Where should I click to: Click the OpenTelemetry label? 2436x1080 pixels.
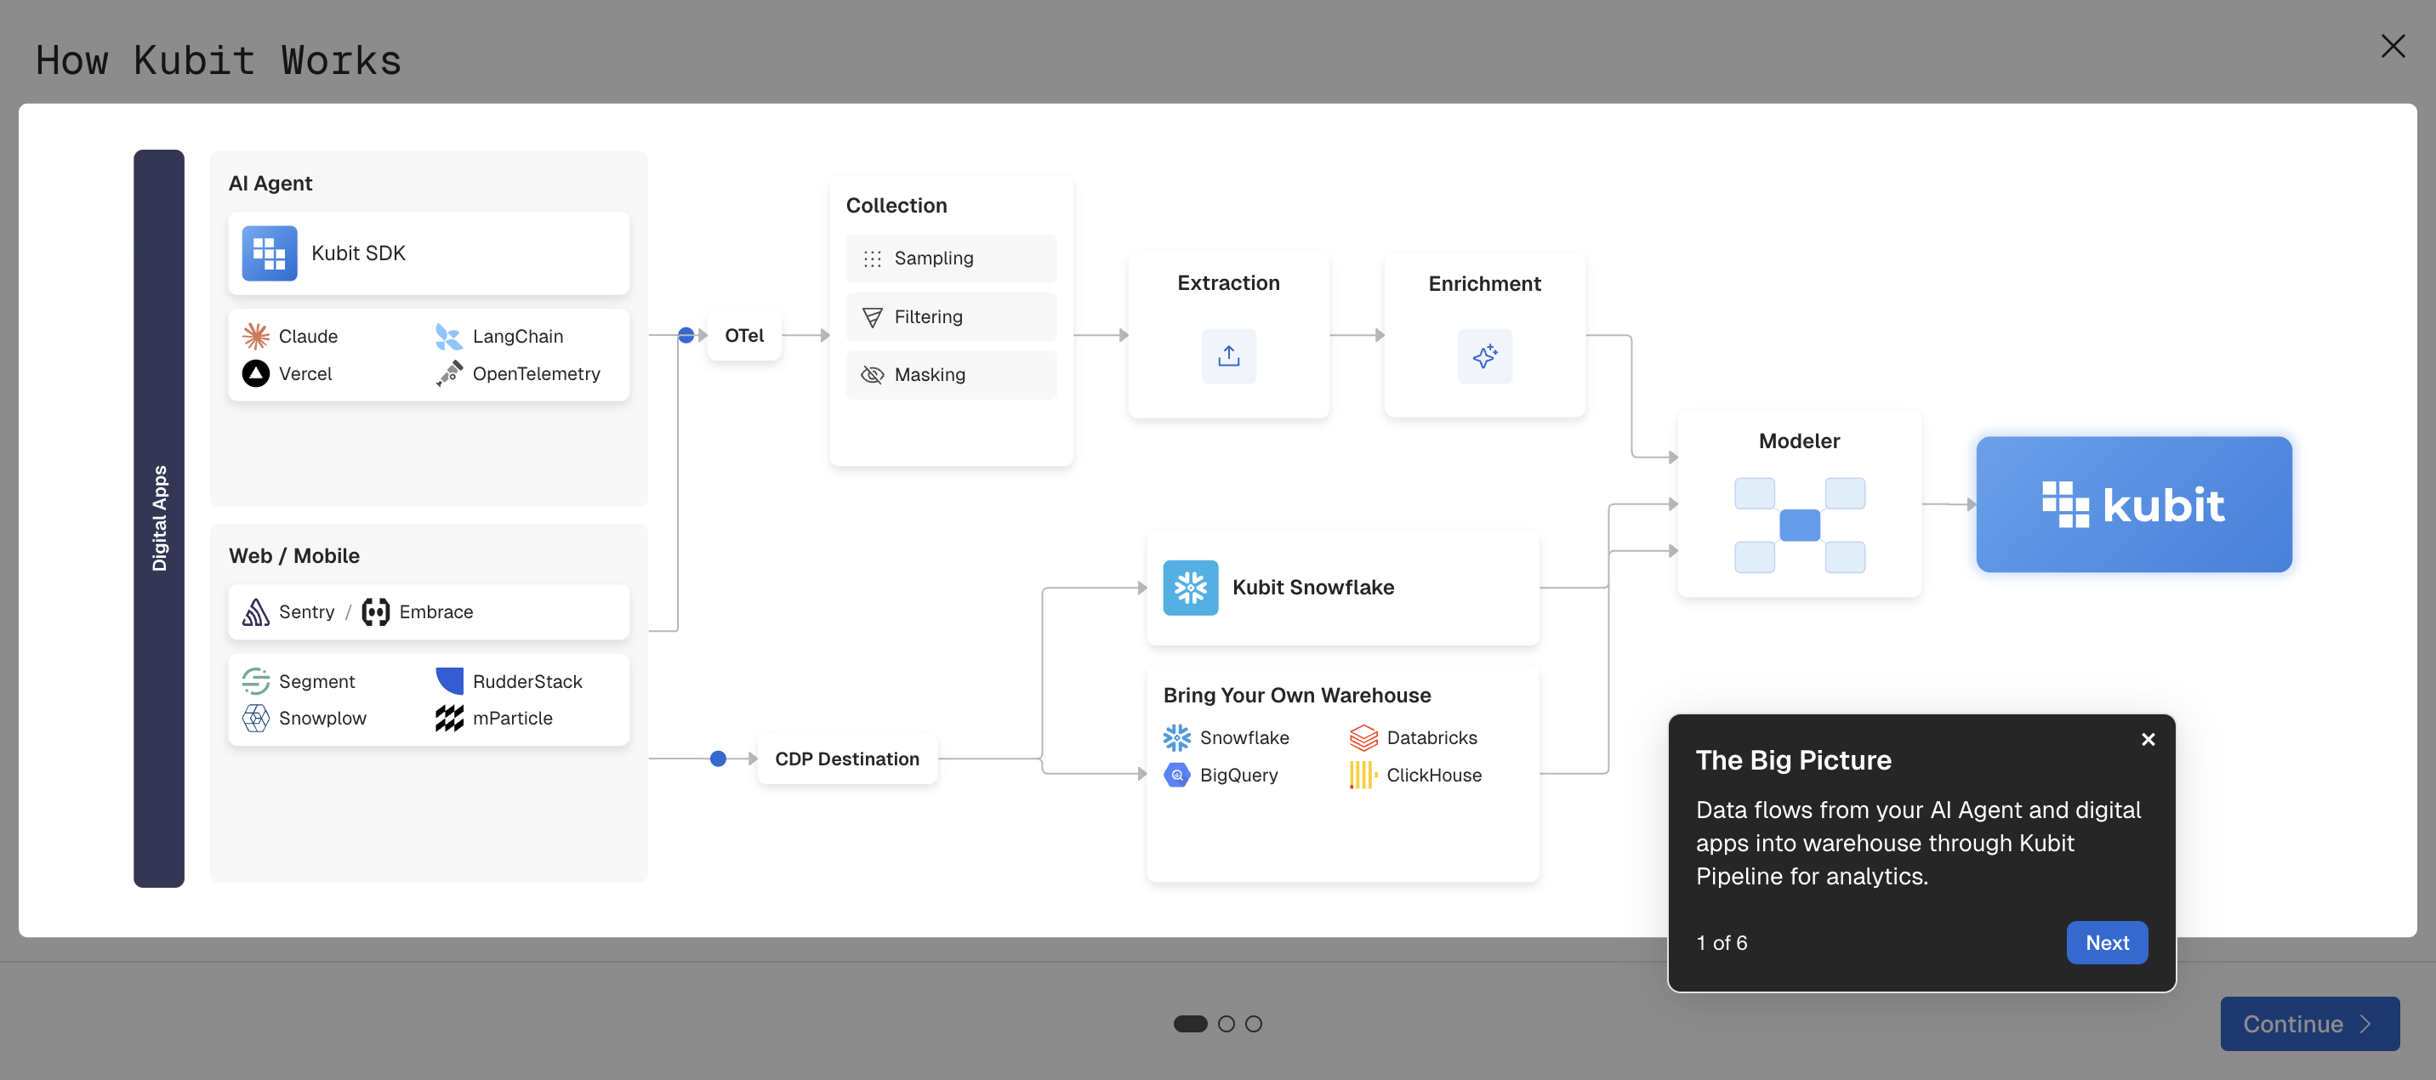click(536, 373)
